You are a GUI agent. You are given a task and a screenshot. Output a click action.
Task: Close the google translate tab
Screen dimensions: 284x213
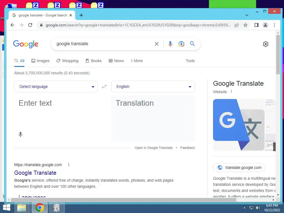[71, 15]
